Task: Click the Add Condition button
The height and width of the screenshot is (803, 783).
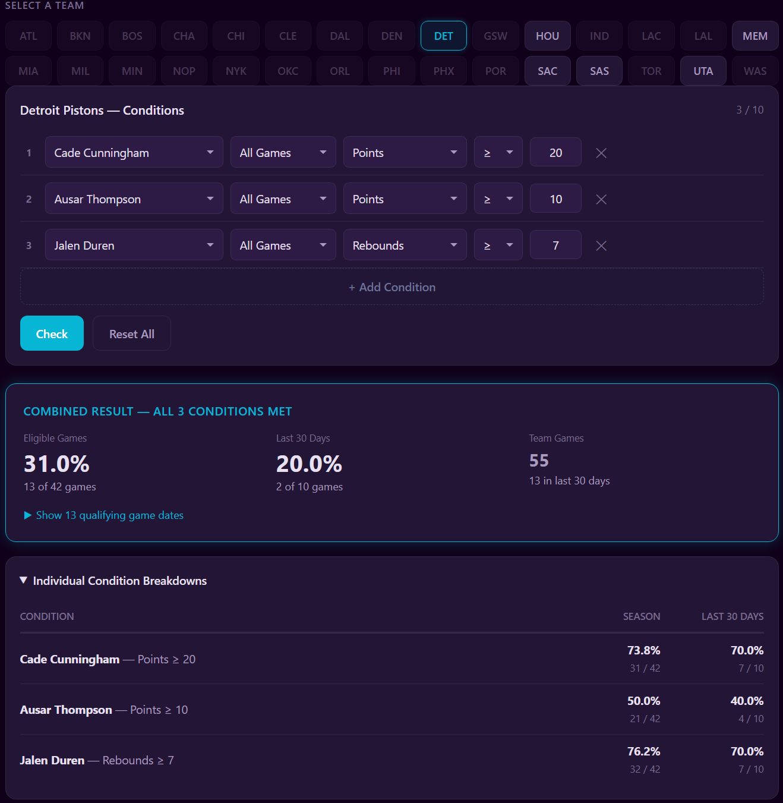Action: (x=392, y=286)
